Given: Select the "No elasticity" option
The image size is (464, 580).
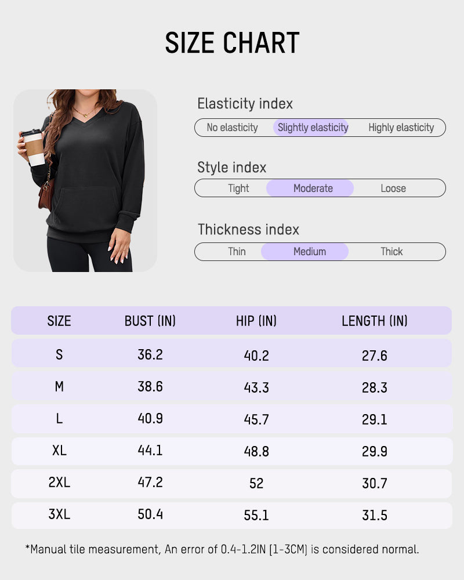Looking at the screenshot, I should pos(232,128).
